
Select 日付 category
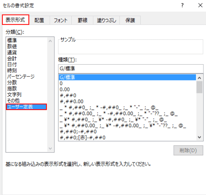coord(27,64)
